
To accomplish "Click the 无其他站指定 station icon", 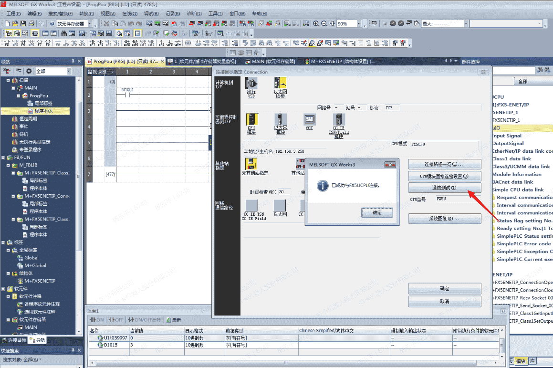I will point(251,164).
